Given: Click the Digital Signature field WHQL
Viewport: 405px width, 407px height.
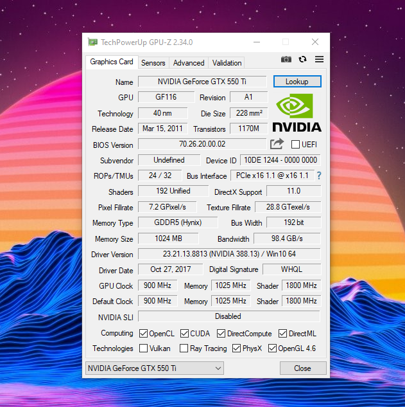Looking at the screenshot, I should (x=291, y=269).
